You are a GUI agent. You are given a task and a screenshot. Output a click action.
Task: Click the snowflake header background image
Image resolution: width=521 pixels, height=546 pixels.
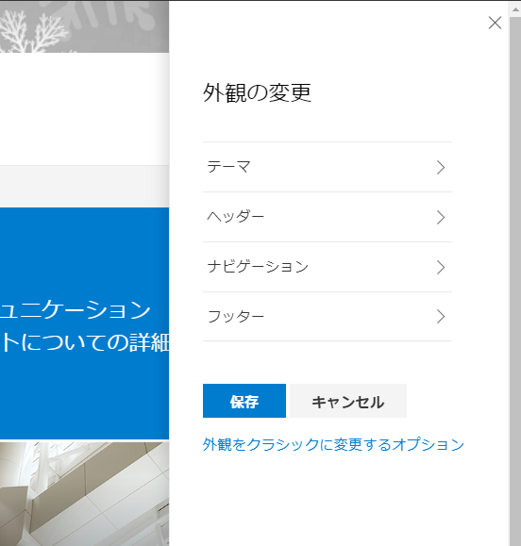[x=84, y=26]
